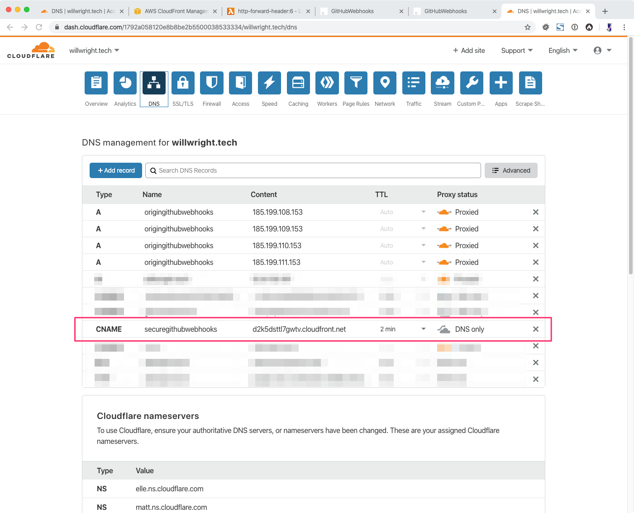Go back with browser back arrow
634x513 pixels.
[x=10, y=27]
